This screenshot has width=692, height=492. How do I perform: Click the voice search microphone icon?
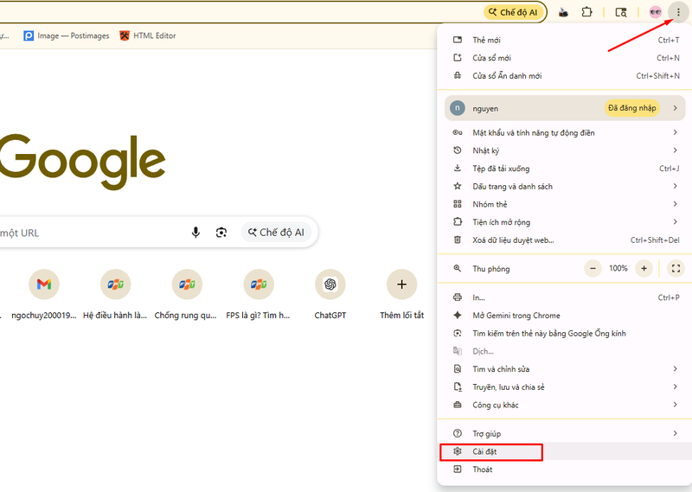(195, 232)
